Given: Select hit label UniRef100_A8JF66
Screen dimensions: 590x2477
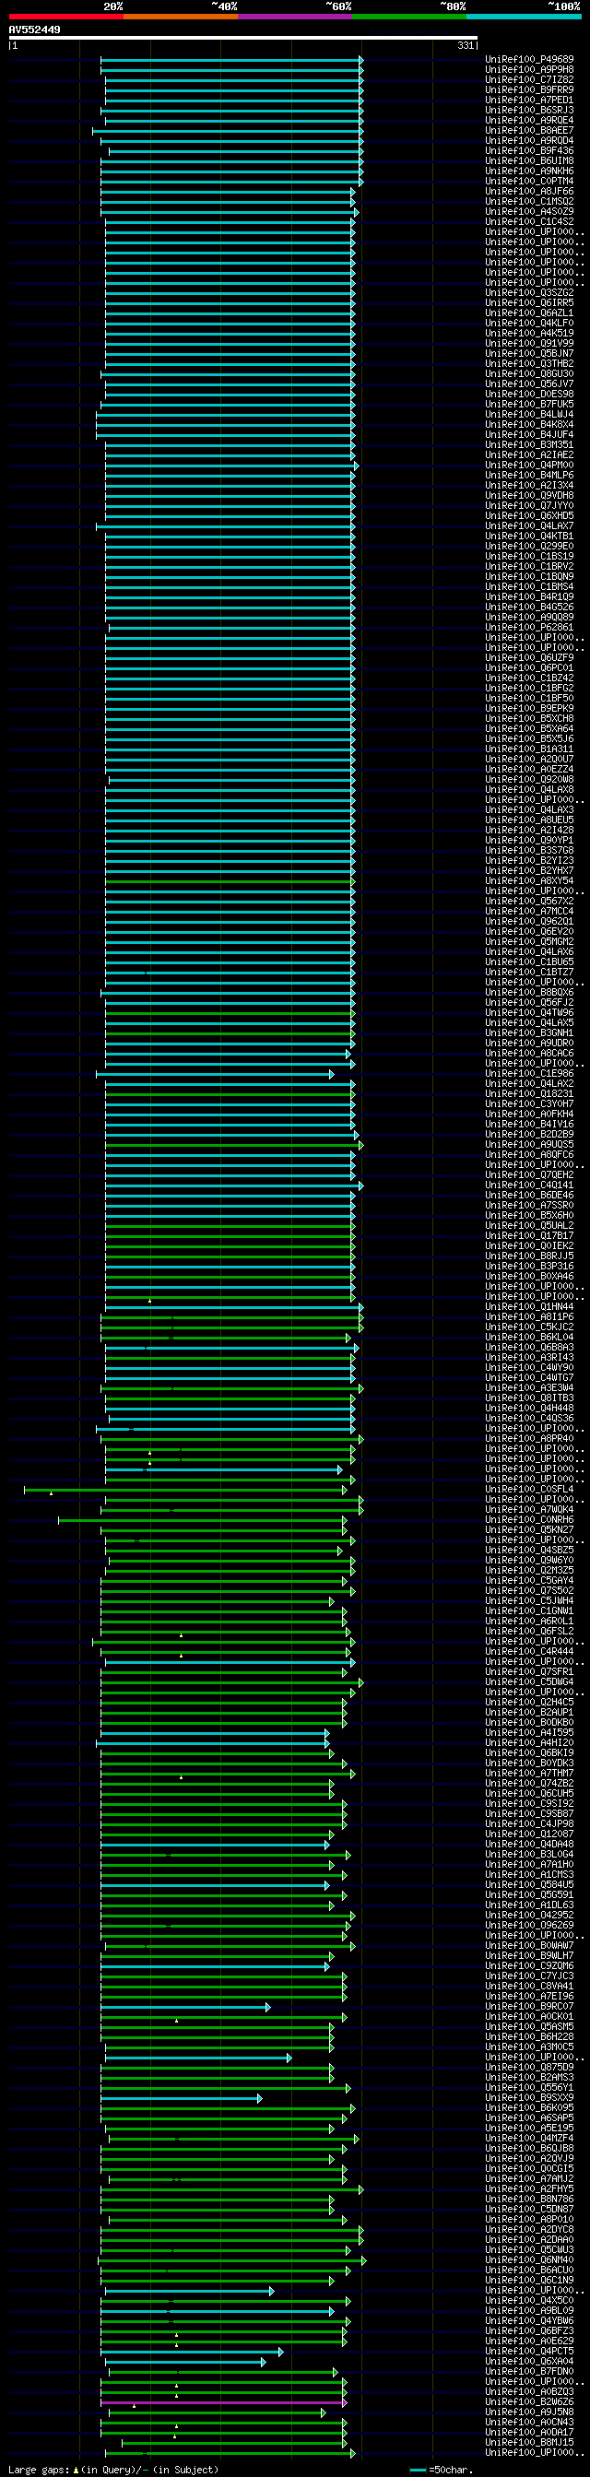Looking at the screenshot, I should click(x=529, y=192).
